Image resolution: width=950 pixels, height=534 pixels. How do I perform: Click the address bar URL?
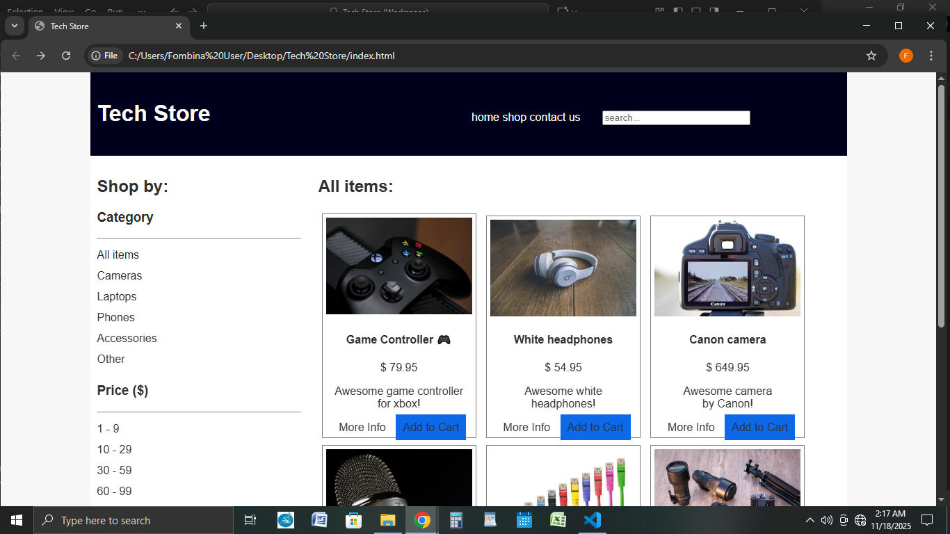click(x=261, y=56)
